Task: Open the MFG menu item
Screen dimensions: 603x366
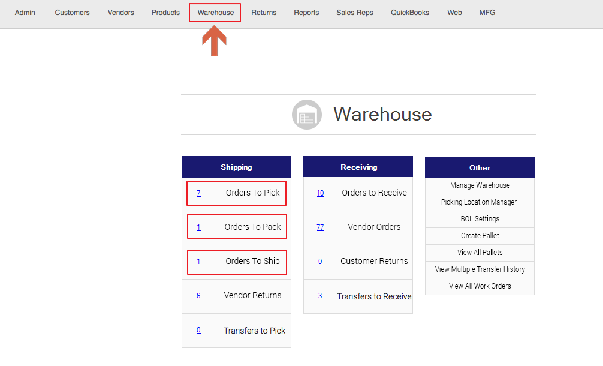Action: [487, 13]
